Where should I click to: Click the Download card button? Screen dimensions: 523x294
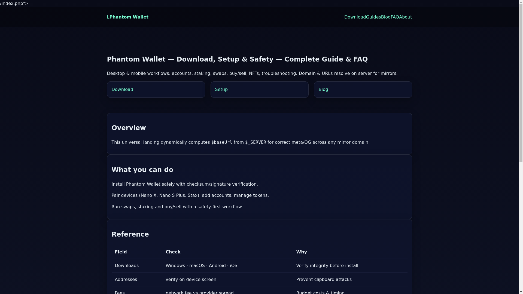point(156,90)
